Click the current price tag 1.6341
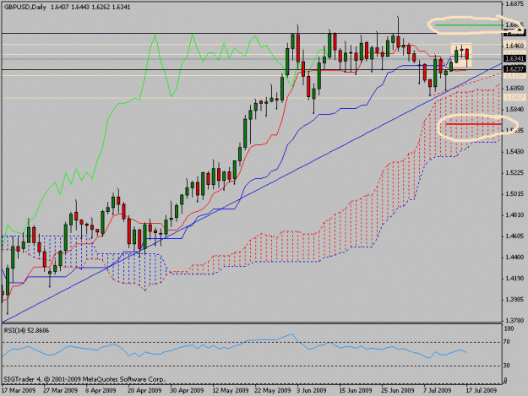This screenshot has height=396, width=528. point(514,58)
